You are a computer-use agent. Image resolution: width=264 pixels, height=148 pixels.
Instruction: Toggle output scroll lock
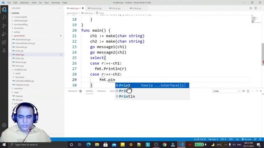coord(248,91)
